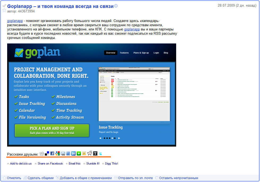260x182 pixels.
Task: Check the Оставить непрочитанным checkbox
Action: point(157,178)
